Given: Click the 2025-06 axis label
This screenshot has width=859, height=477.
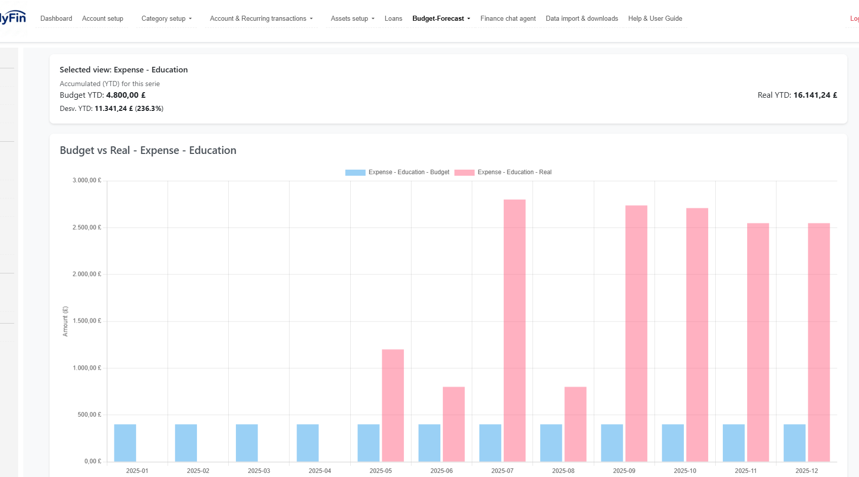Looking at the screenshot, I should (x=441, y=470).
